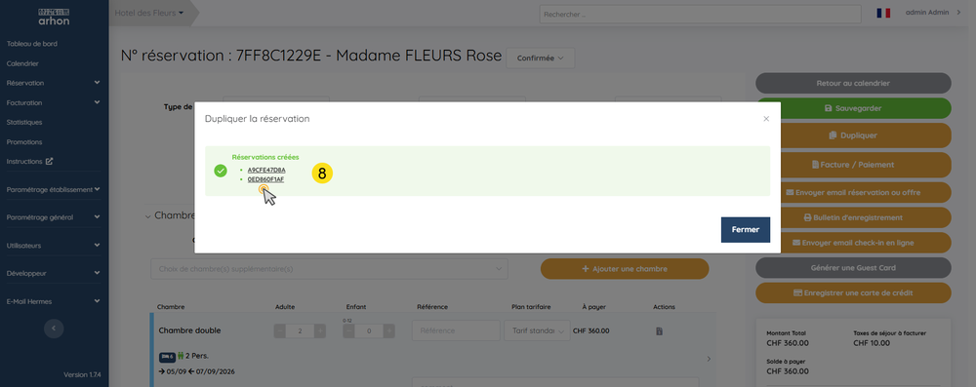Click the Fermer button in the dialog
Viewport: 976px width, 387px height.
coord(745,230)
